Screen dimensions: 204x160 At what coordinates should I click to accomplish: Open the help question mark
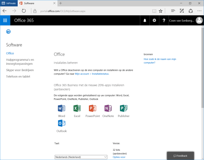pos(164,20)
